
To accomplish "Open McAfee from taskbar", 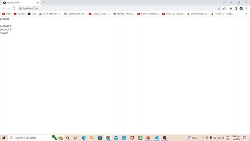I will click(x=132, y=137).
